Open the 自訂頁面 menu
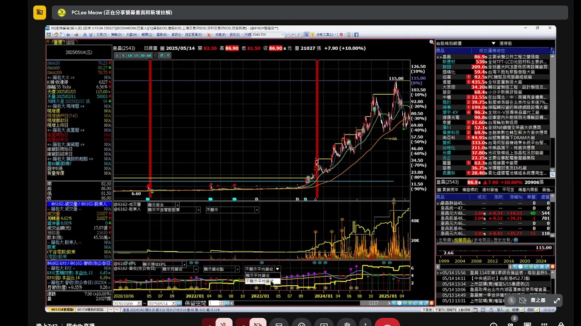 (194, 34)
